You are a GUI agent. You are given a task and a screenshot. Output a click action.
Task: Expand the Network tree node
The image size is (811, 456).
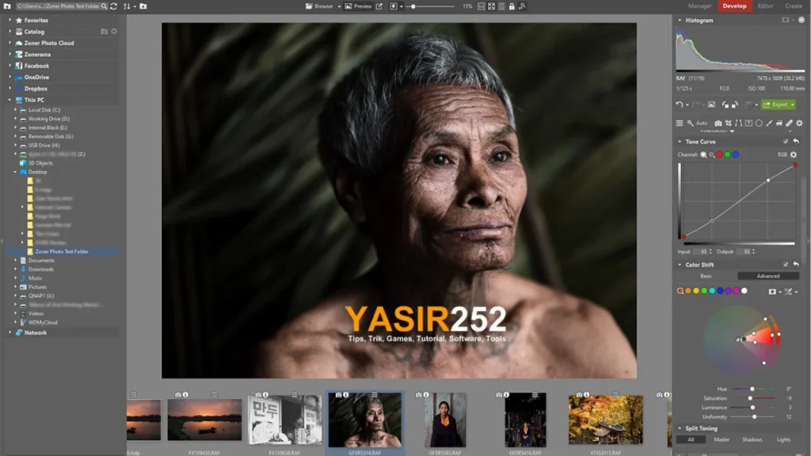10,332
